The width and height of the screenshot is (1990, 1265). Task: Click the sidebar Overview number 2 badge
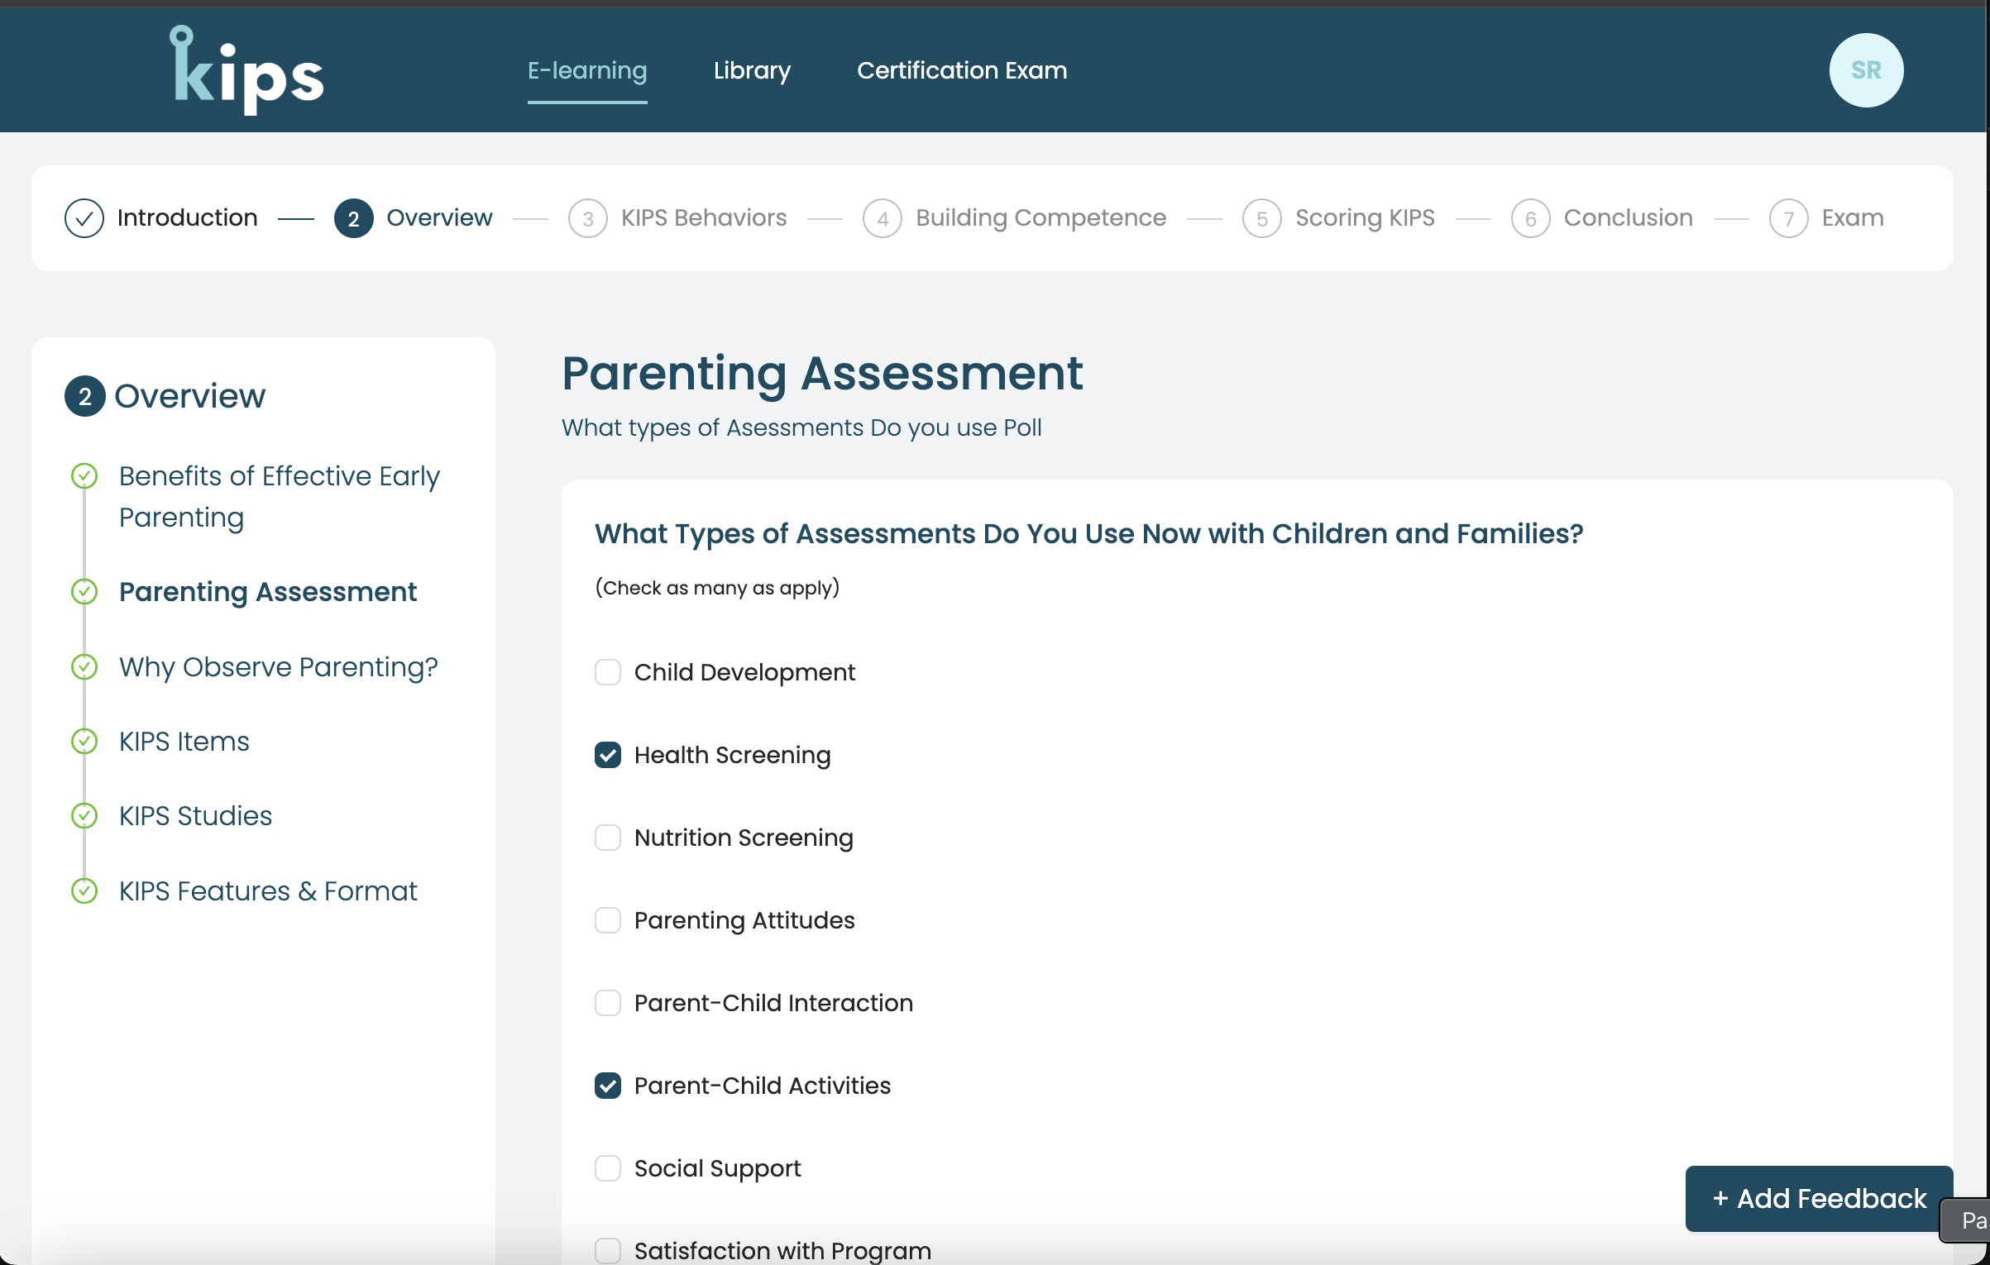[84, 396]
